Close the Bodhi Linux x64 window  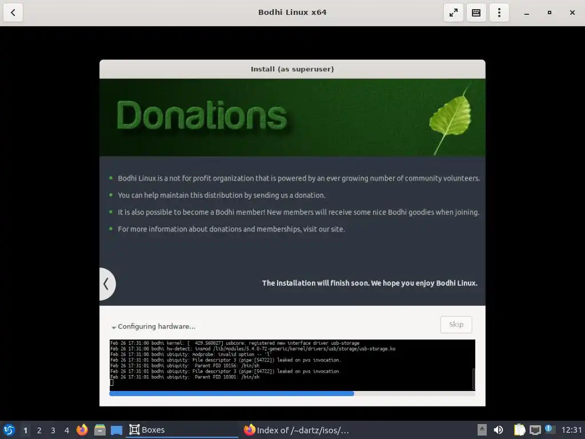[572, 13]
